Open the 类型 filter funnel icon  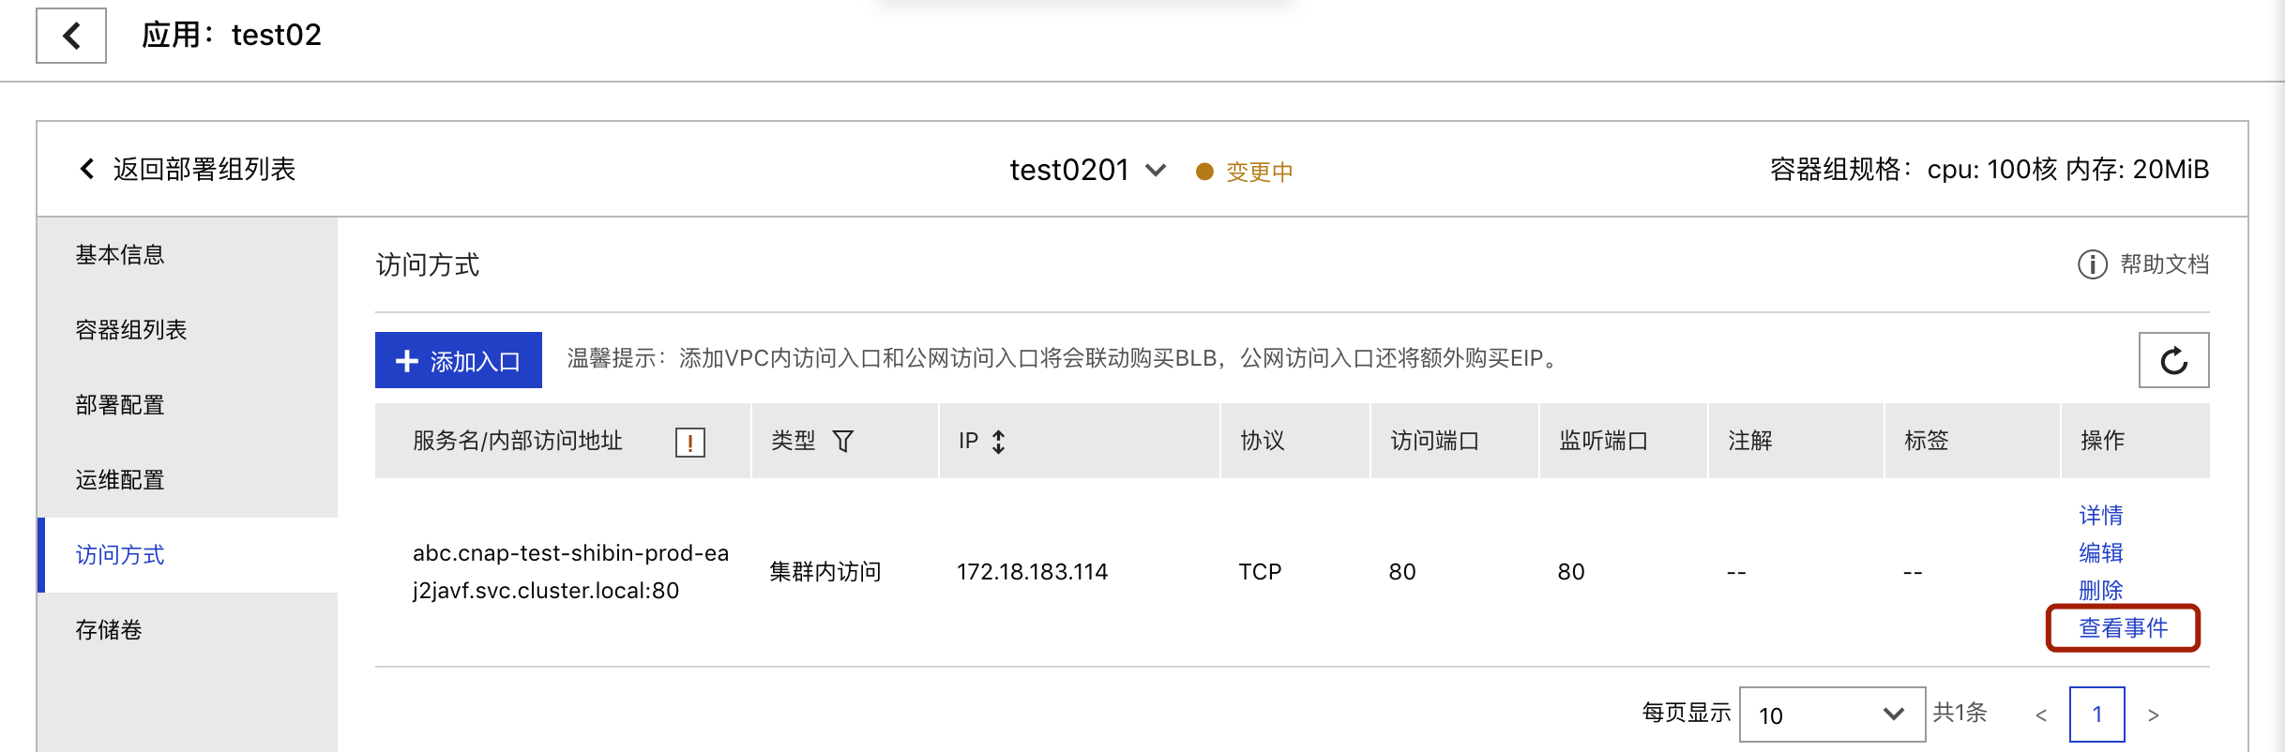point(842,441)
